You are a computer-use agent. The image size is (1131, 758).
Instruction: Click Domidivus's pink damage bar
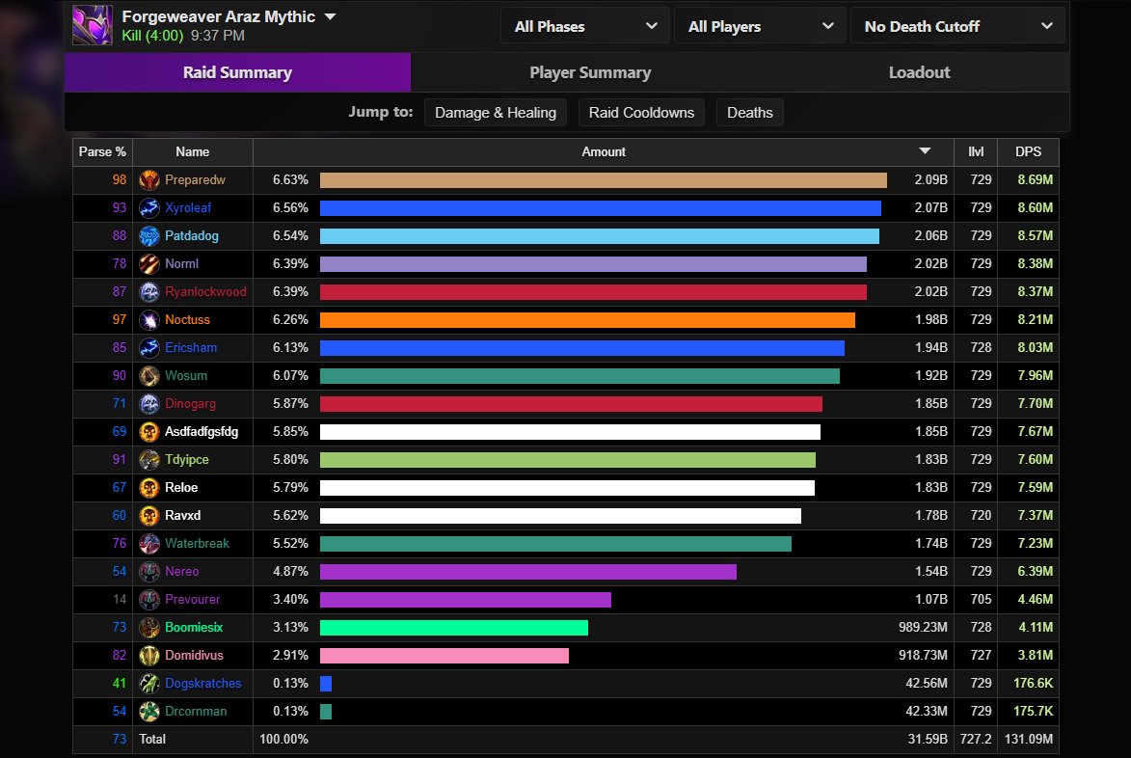(444, 656)
